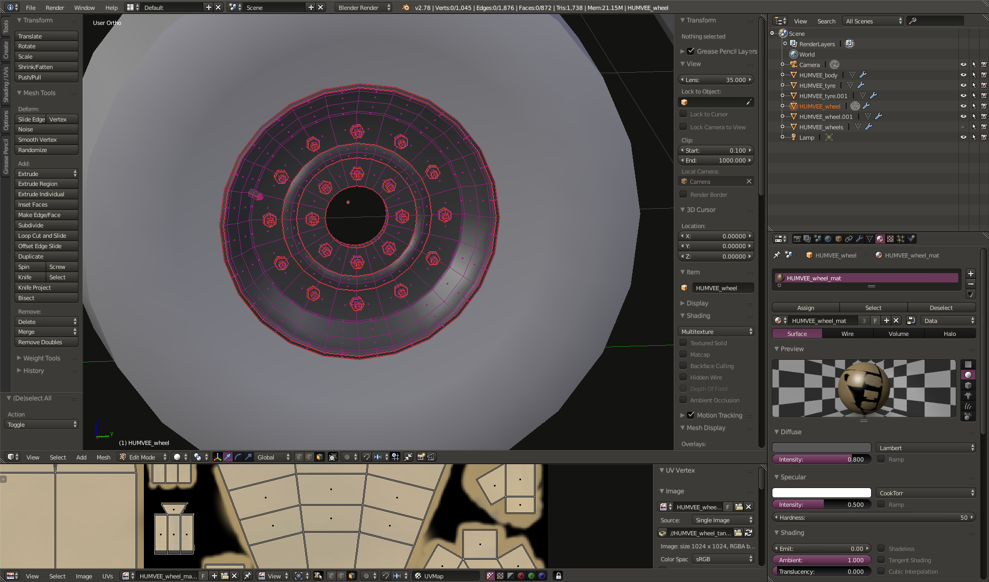Screen dimensions: 989x582
Task: Open the Edit Mode dropdown
Action: point(143,457)
